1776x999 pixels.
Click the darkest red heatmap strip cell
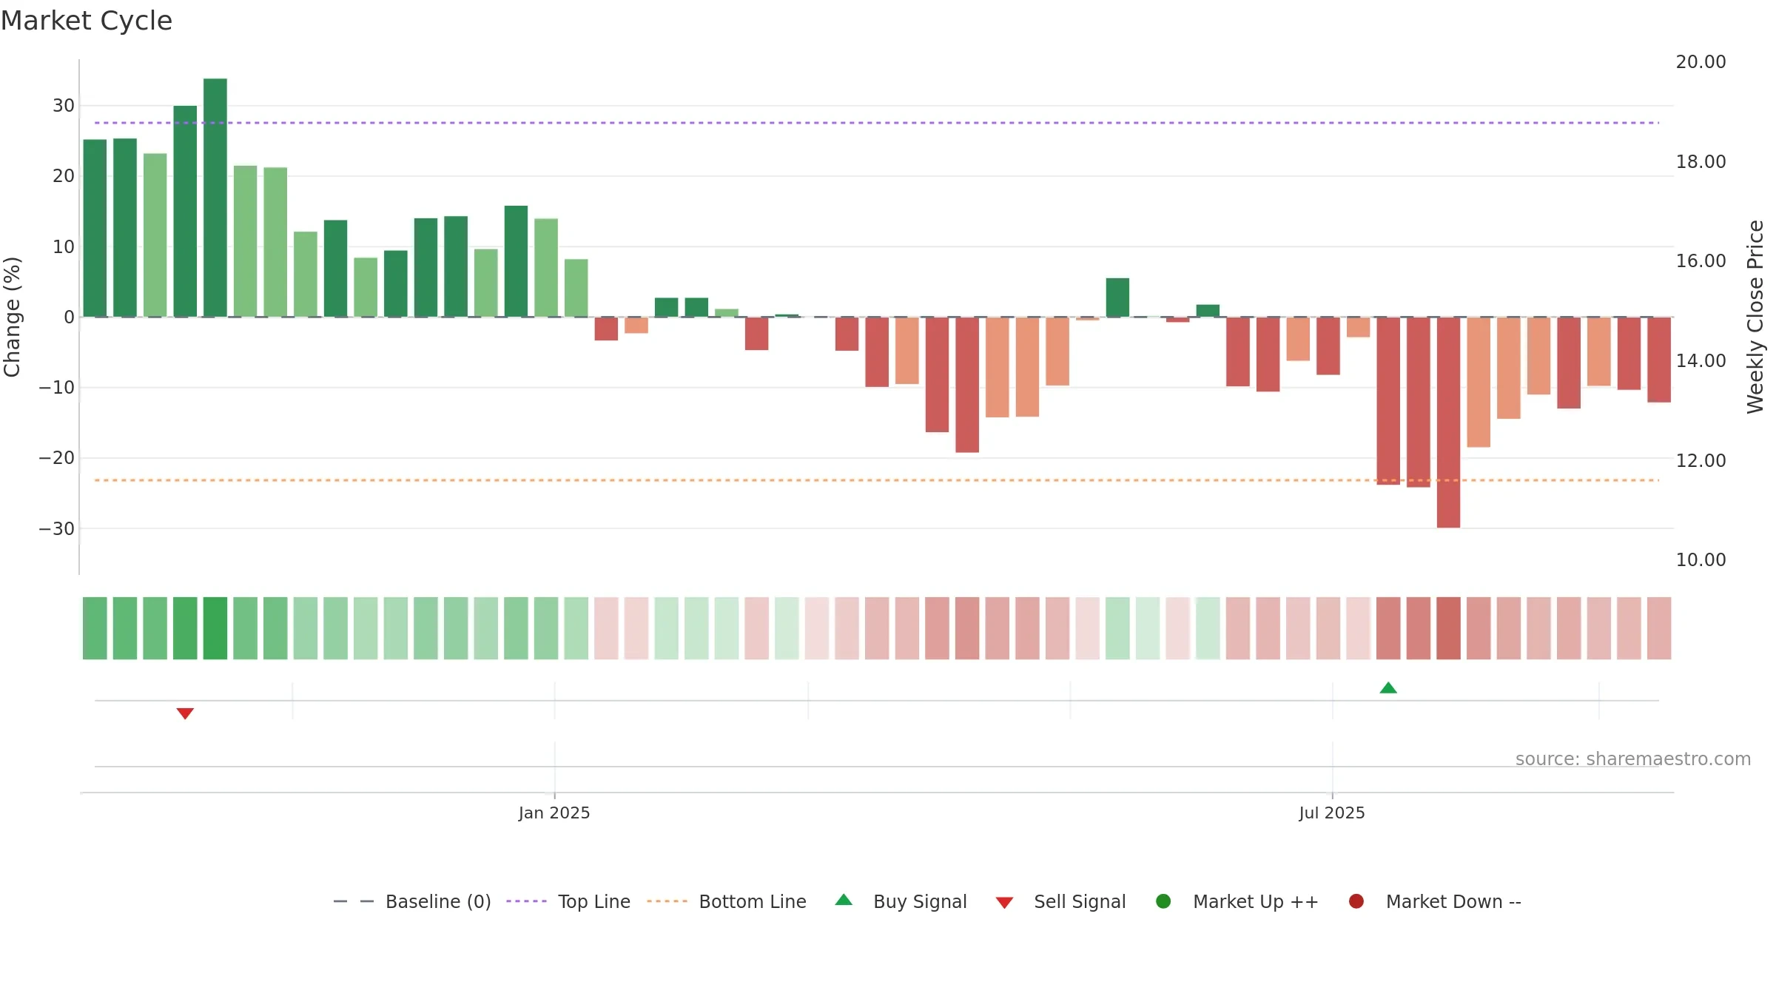pos(1448,628)
